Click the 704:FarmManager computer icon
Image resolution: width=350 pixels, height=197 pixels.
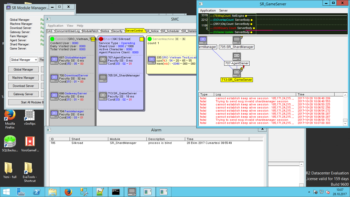pyautogui.click(x=54, y=114)
